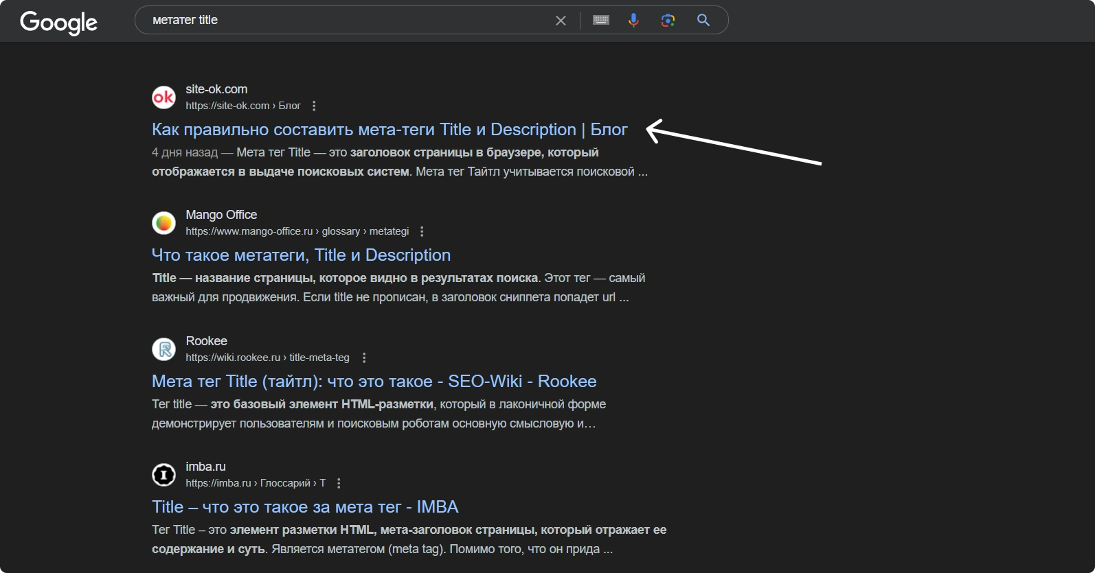Image resolution: width=1095 pixels, height=573 pixels.
Task: Click snippet text 'отображается в выдаче поисковых систем'
Action: 280,172
